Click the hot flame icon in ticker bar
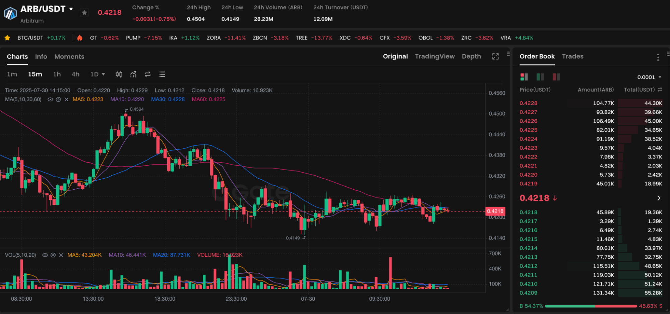 [80, 38]
